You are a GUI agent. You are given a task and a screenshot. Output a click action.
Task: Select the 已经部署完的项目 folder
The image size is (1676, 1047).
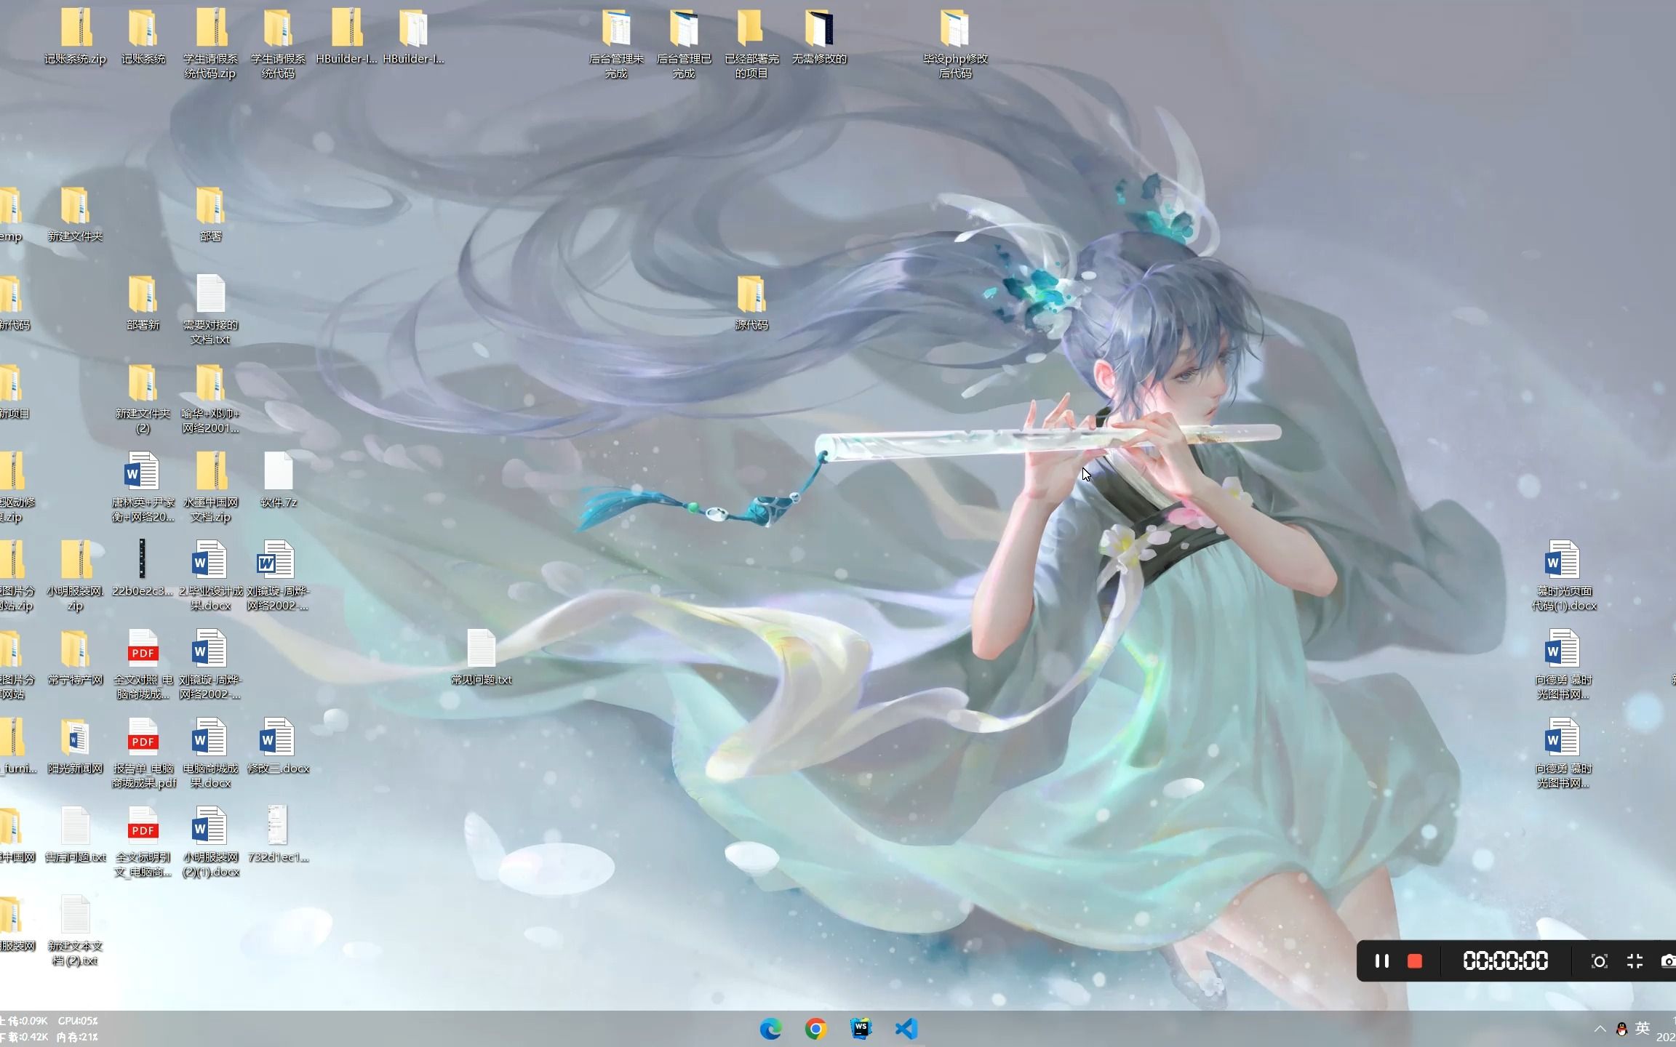pyautogui.click(x=751, y=44)
